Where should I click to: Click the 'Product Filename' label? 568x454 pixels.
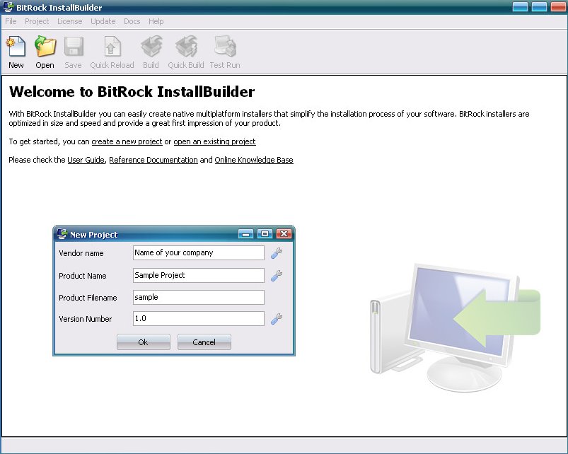pos(88,298)
